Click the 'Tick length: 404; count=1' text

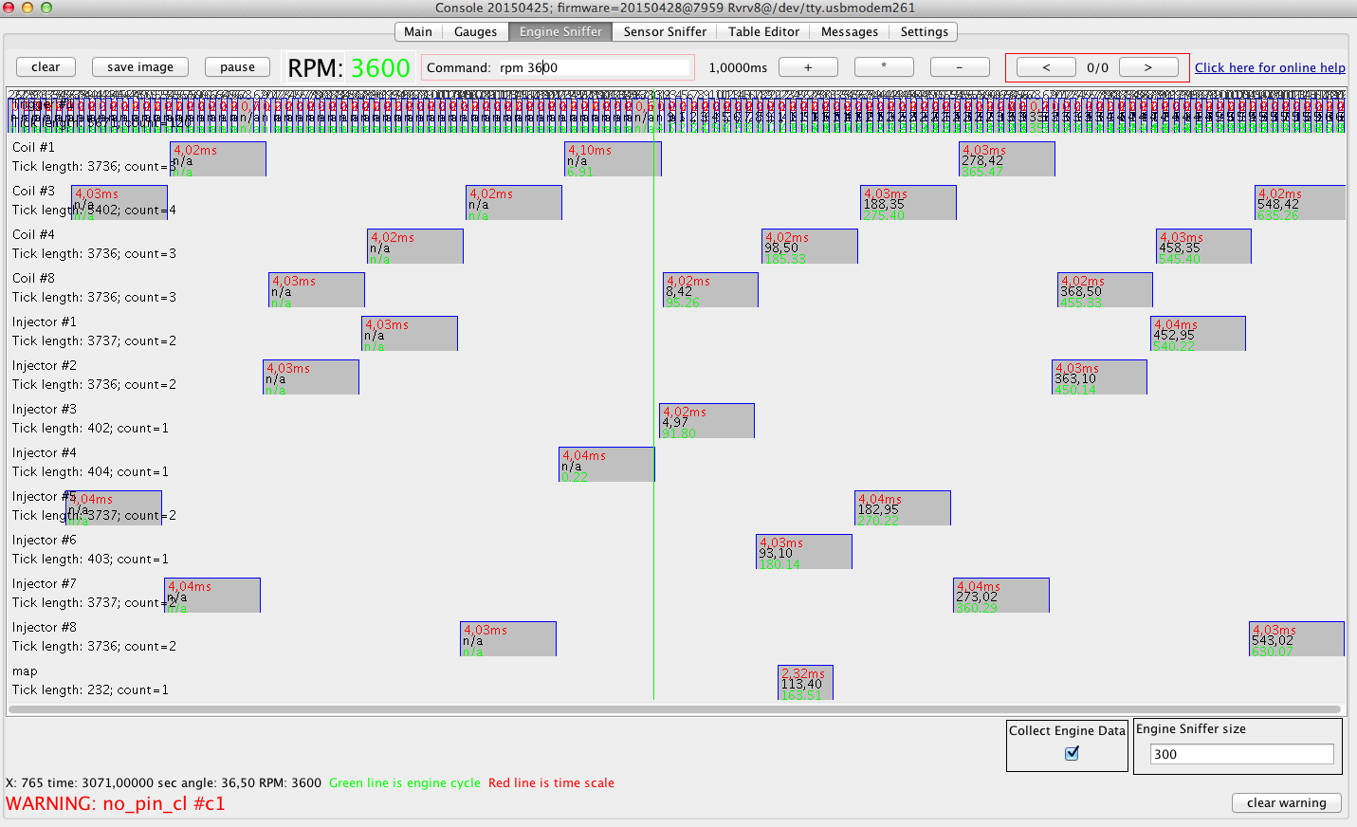pos(90,471)
